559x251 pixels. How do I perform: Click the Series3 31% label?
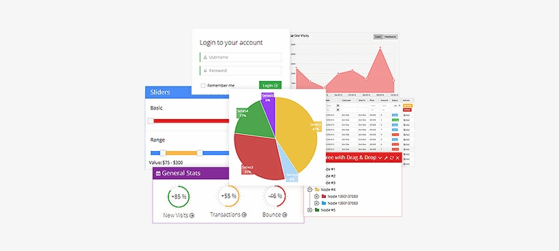pyautogui.click(x=247, y=169)
